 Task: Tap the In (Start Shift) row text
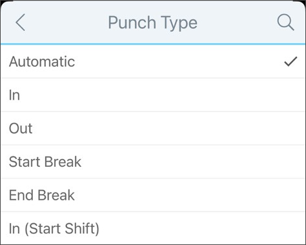[x=54, y=229]
